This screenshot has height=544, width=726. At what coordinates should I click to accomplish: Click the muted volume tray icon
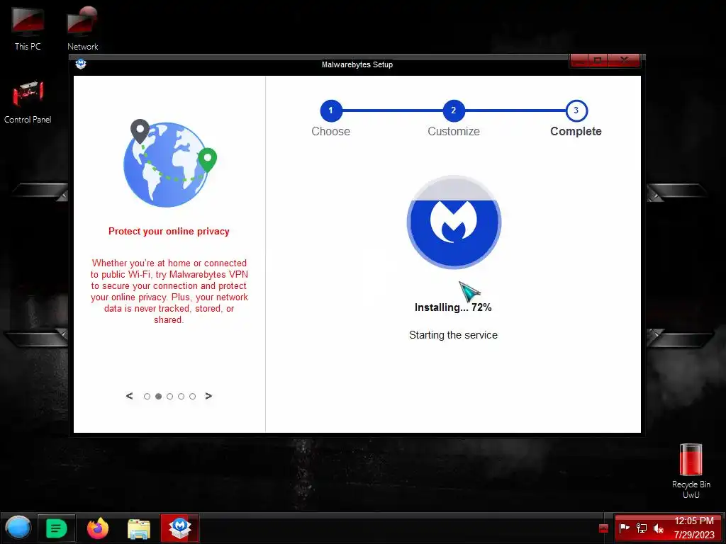658,528
